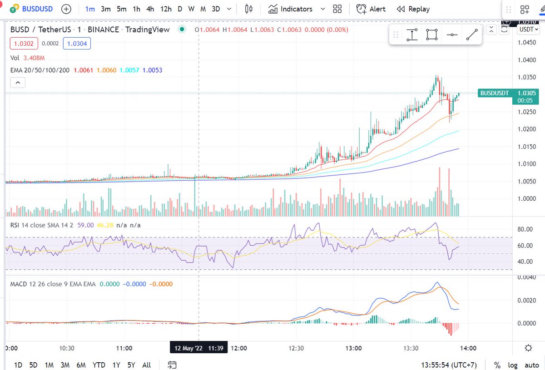Collapse the indicator legend with the chevron
The image size is (545, 370).
click(18, 83)
